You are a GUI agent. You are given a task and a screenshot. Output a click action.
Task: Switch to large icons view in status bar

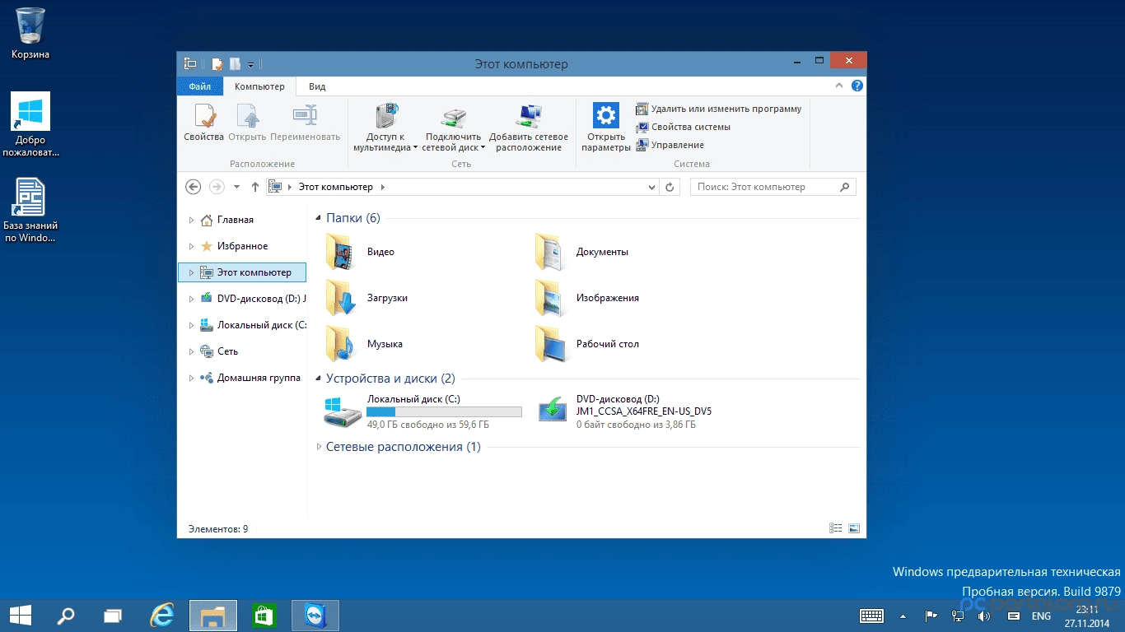(x=854, y=528)
